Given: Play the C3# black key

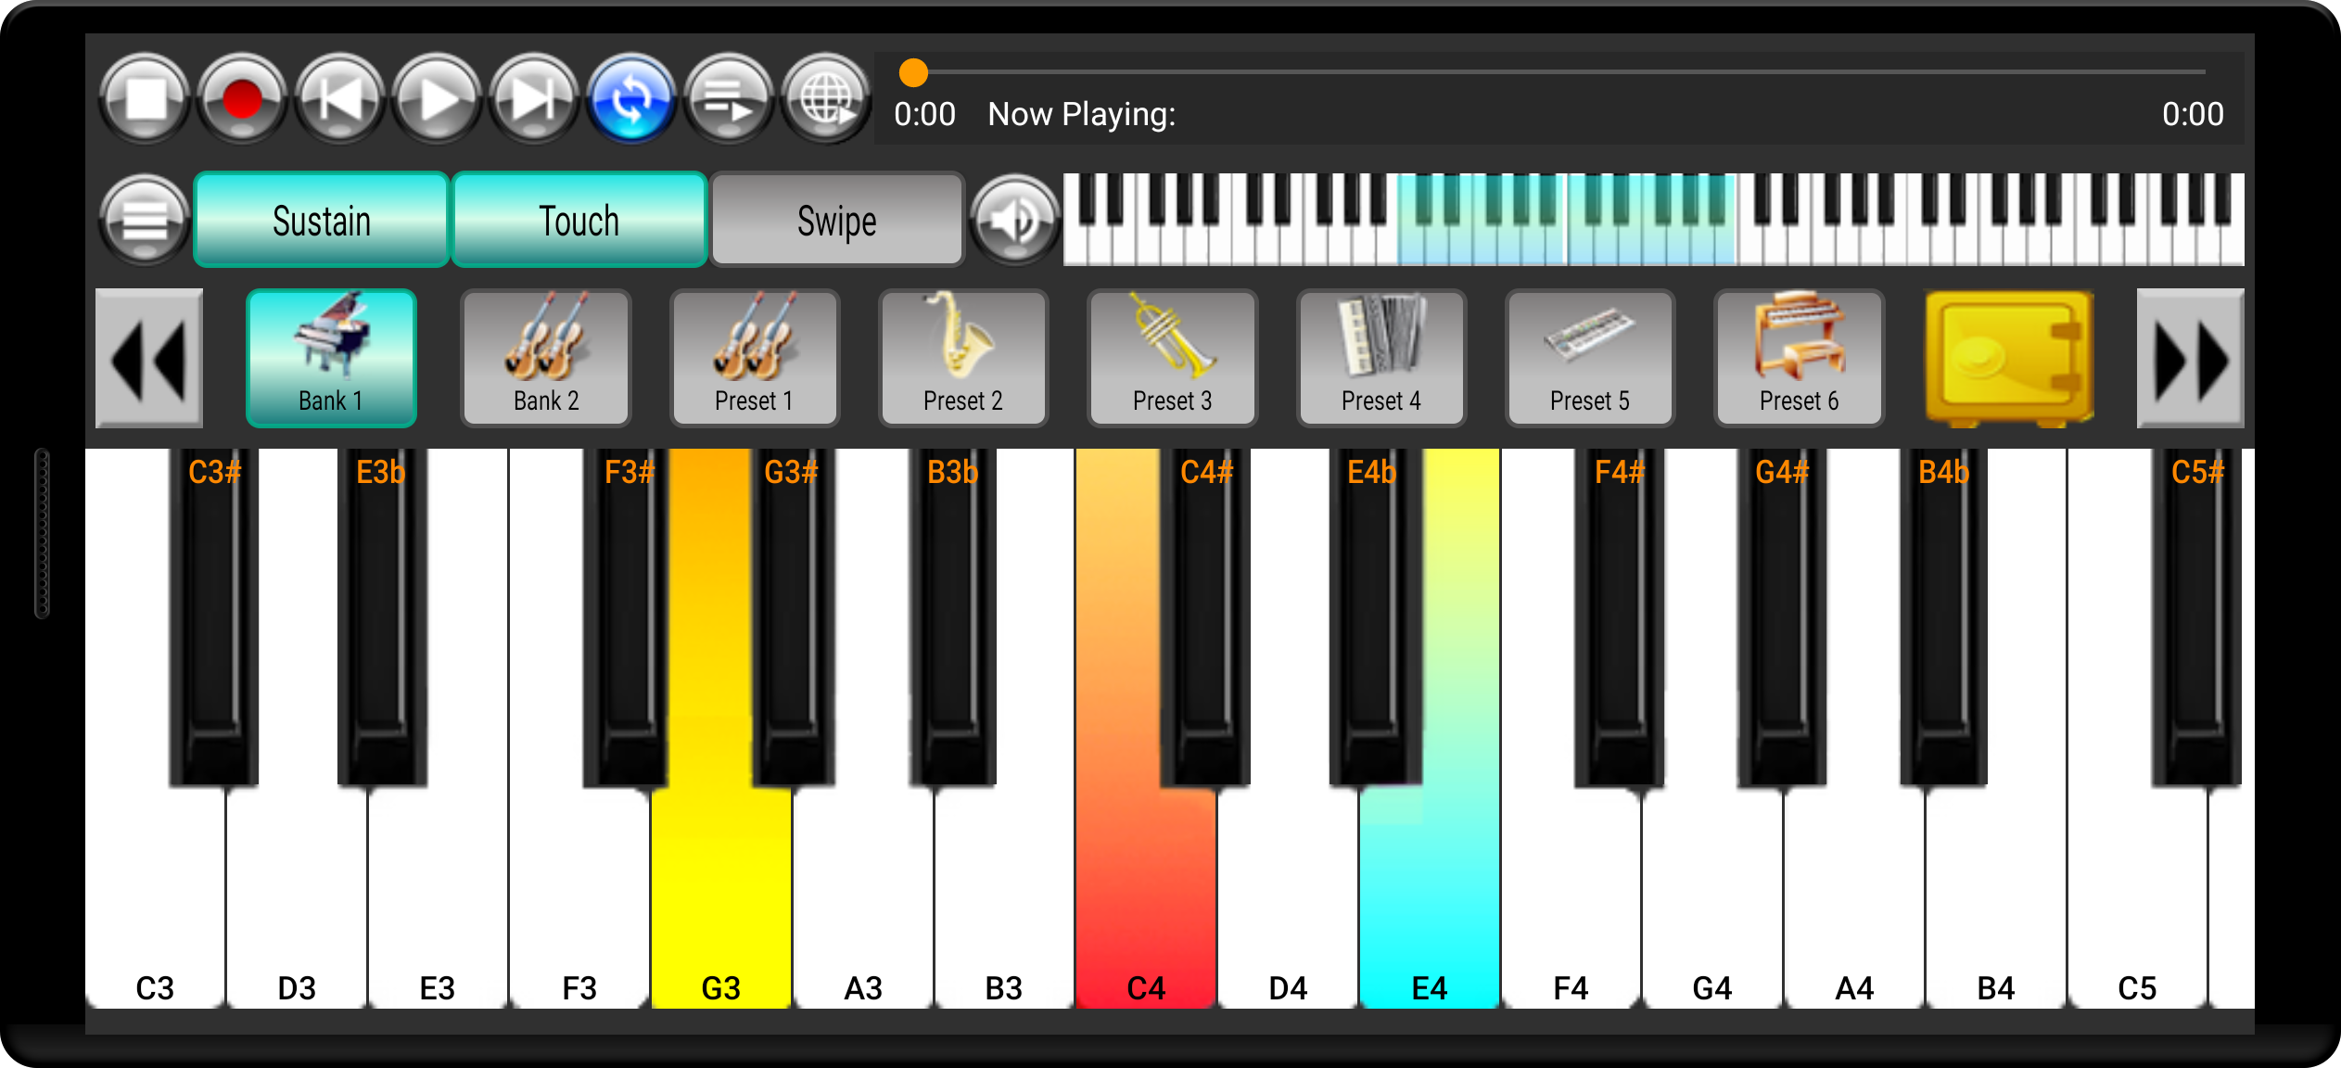Looking at the screenshot, I should (214, 617).
